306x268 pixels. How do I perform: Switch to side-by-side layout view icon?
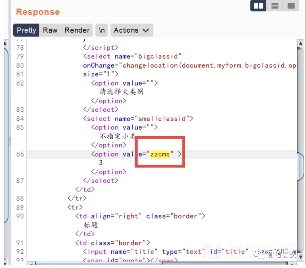(x=258, y=6)
